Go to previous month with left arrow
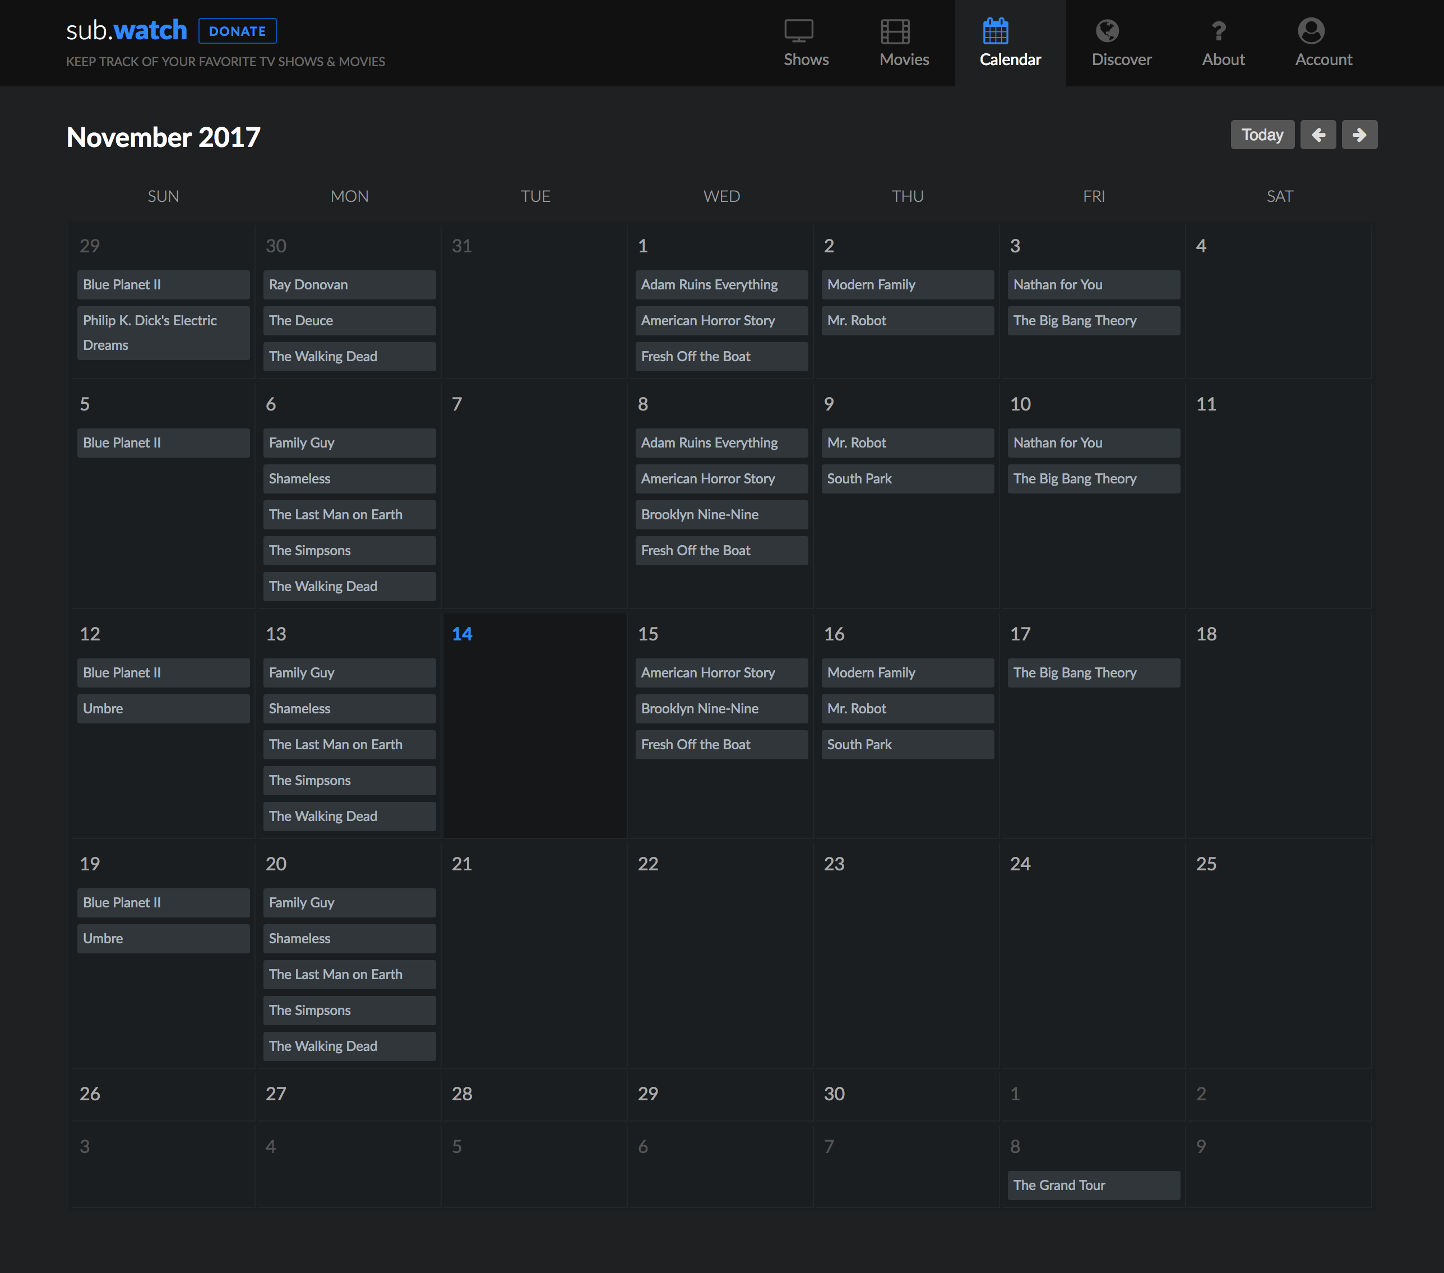The width and height of the screenshot is (1444, 1273). pos(1317,135)
